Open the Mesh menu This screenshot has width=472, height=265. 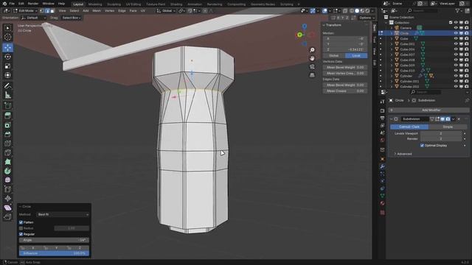tap(97, 11)
